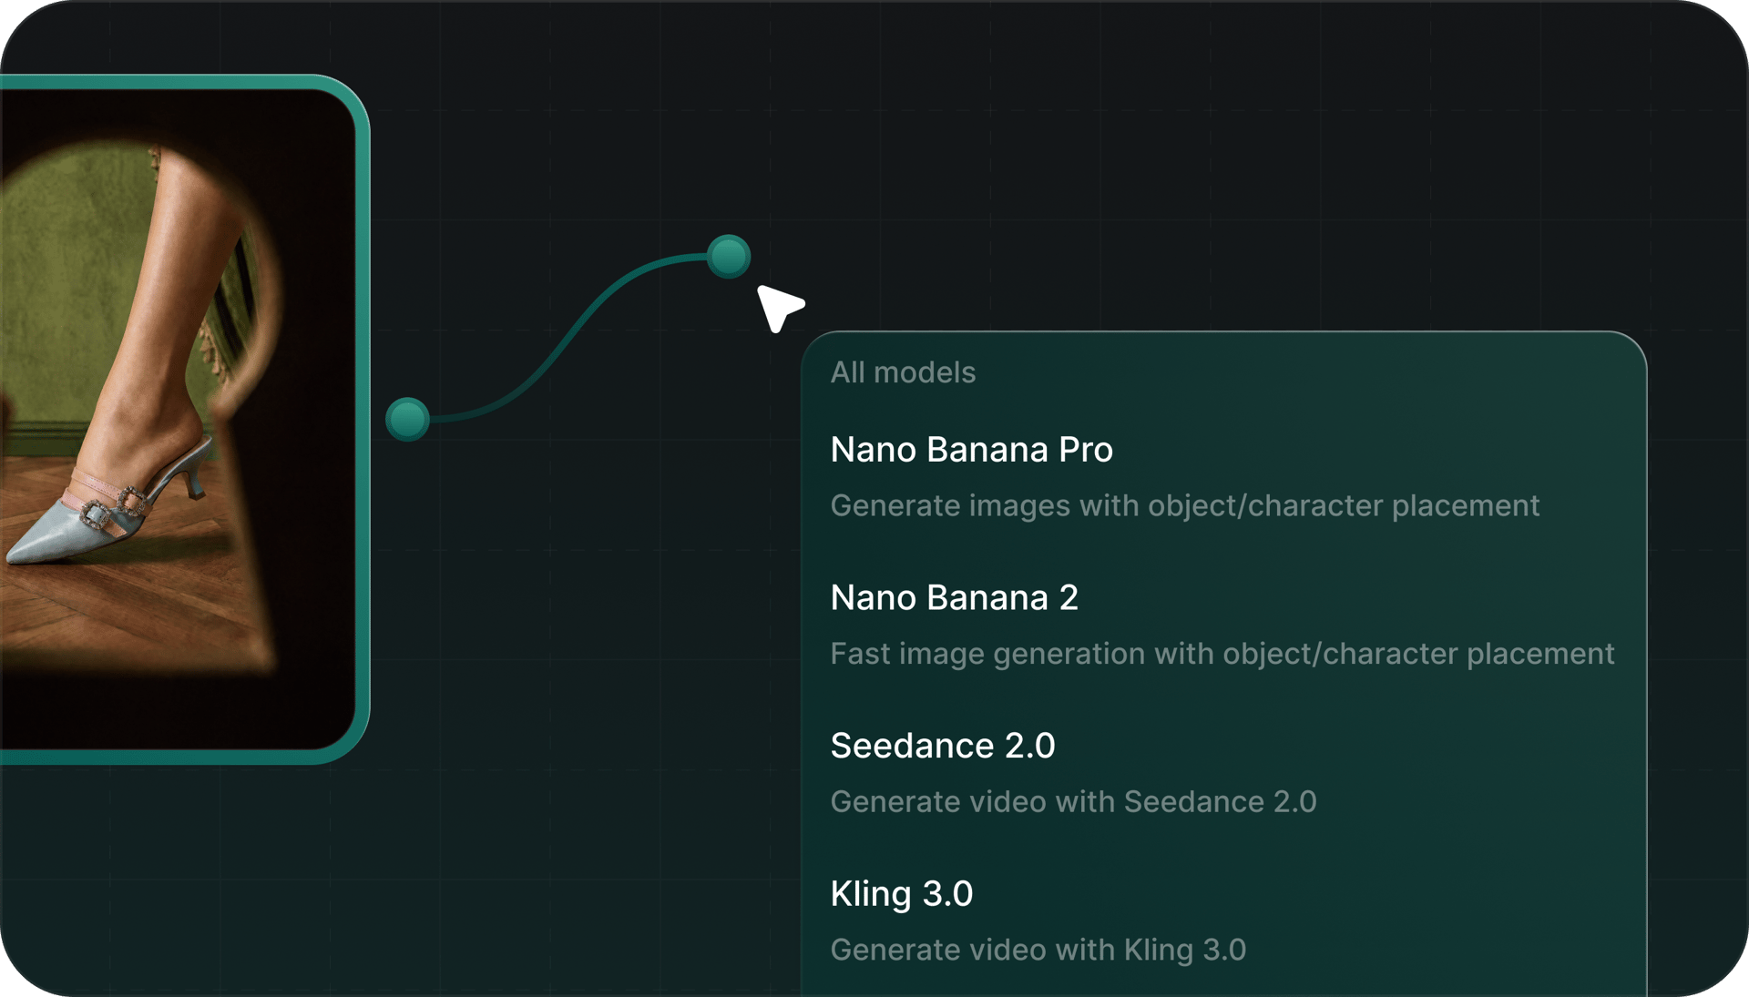Click the teal border of the image node
1749x997 pixels.
point(363,419)
